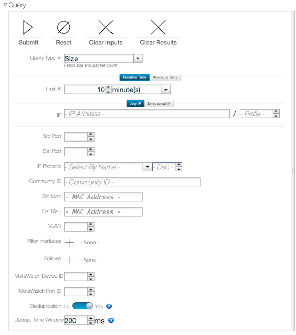
Task: Click the Clear Inputs X icon
Action: pos(106,27)
